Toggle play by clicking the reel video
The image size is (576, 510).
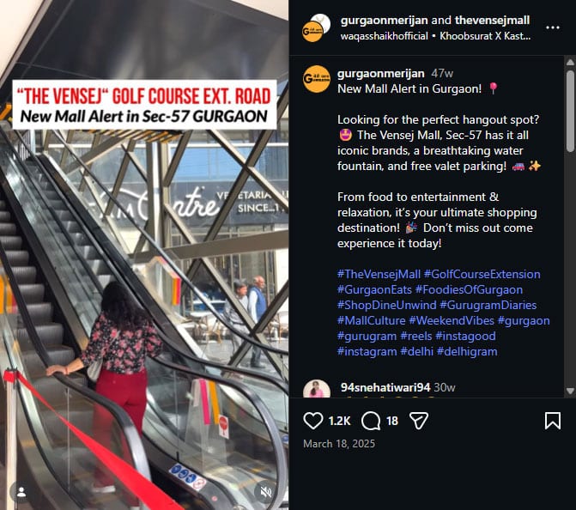tap(144, 255)
